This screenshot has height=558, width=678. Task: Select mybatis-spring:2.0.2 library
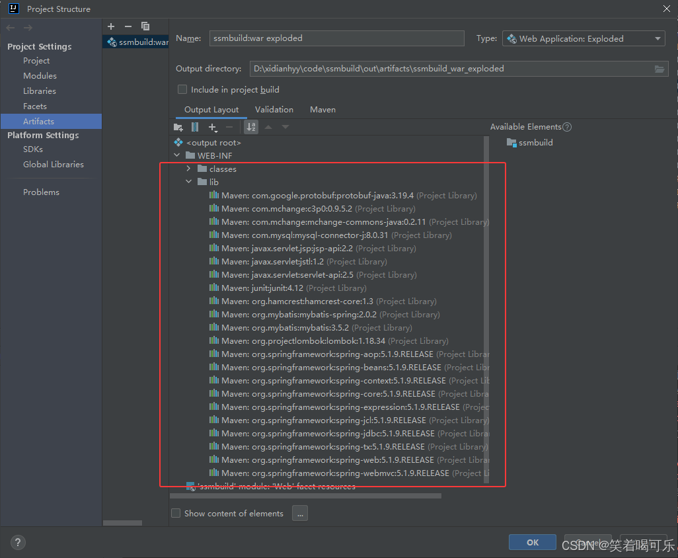coord(324,315)
